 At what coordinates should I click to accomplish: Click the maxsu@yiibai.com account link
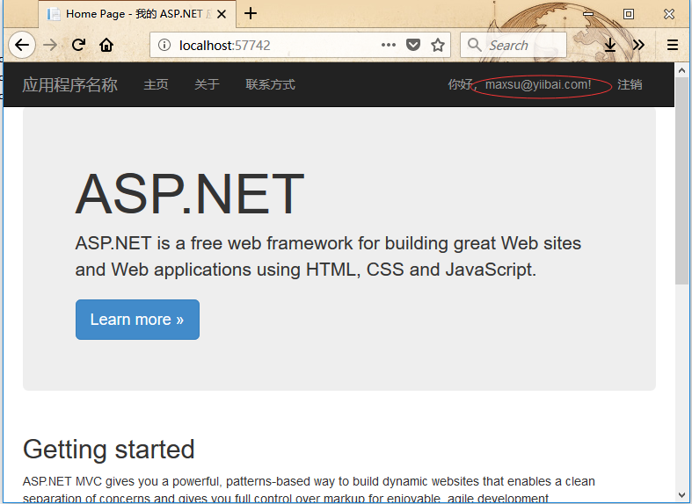pyautogui.click(x=538, y=85)
